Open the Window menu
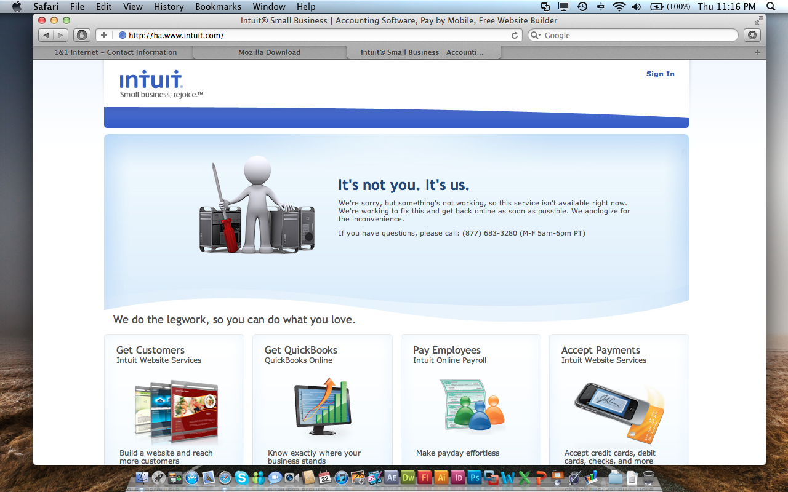 click(x=269, y=7)
